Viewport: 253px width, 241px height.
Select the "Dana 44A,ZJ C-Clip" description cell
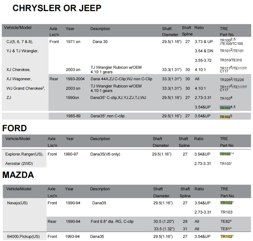click(121, 79)
